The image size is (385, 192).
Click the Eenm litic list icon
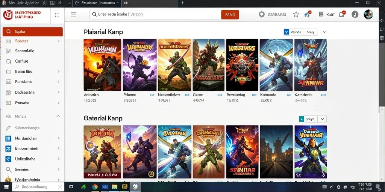(8, 72)
